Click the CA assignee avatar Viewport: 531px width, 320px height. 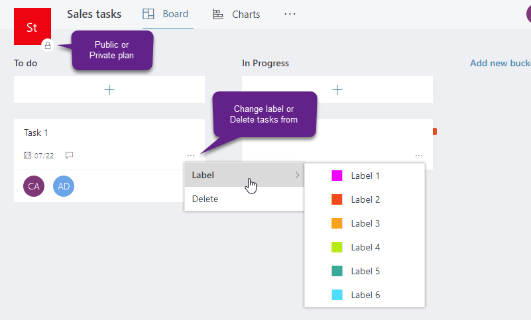[34, 186]
